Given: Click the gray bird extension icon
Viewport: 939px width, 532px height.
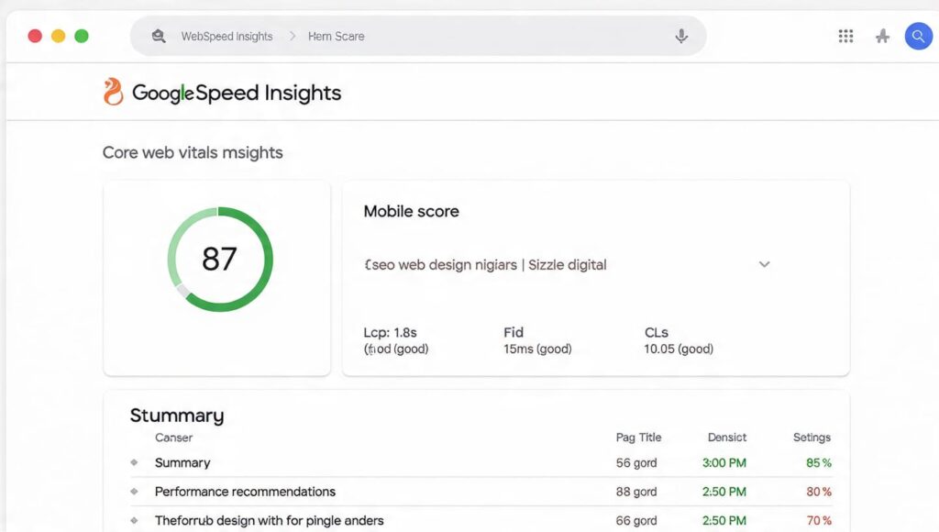Looking at the screenshot, I should pos(882,35).
